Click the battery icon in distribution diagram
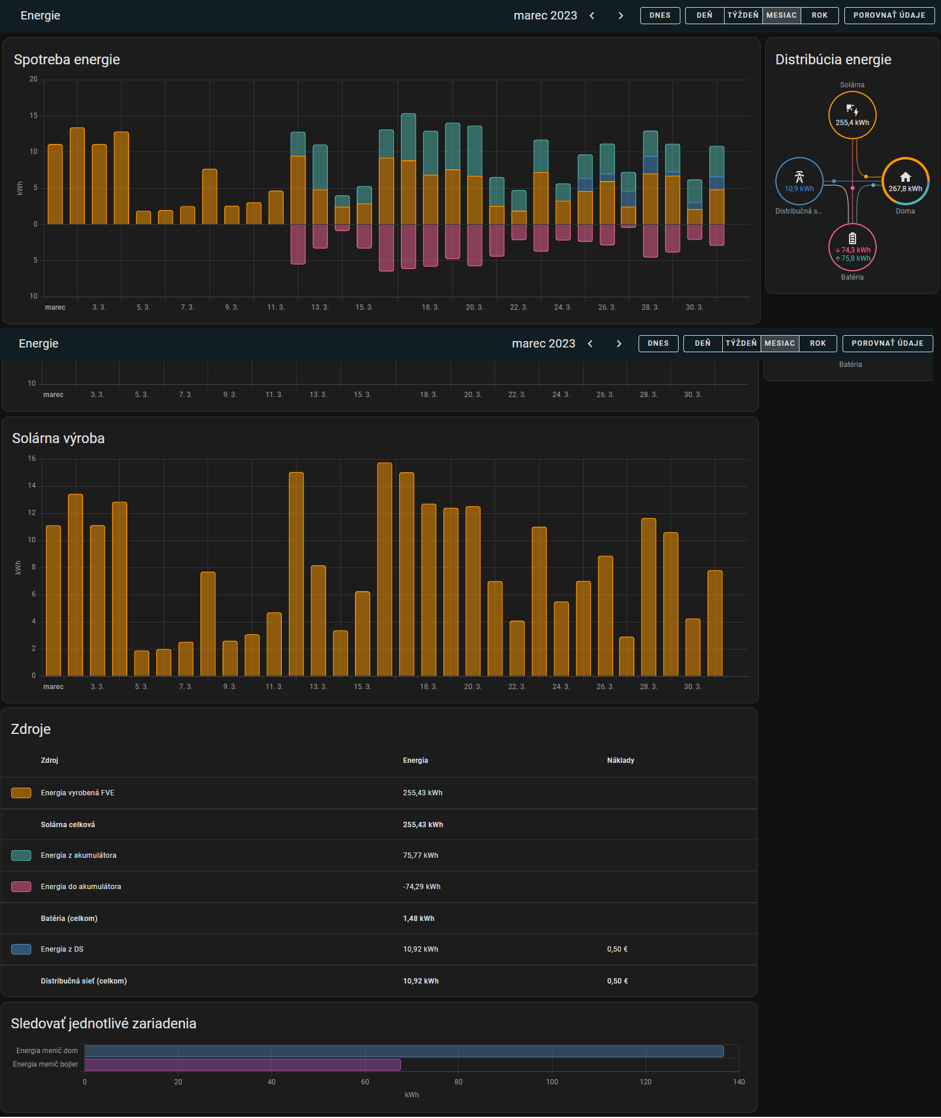This screenshot has width=941, height=1118. tap(852, 238)
